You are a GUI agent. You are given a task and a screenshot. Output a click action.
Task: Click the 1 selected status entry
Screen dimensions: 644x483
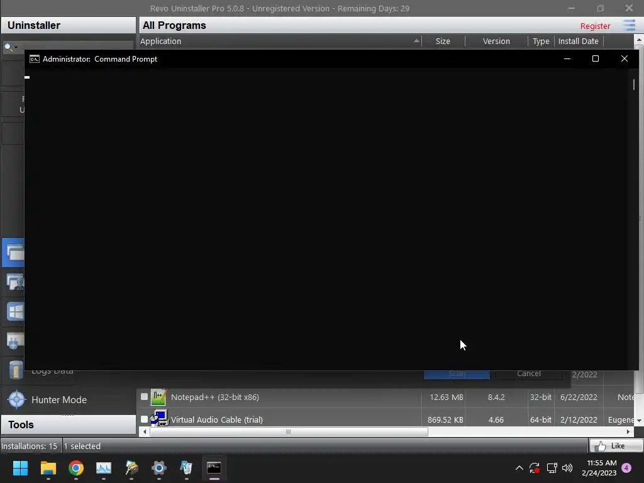click(x=82, y=446)
